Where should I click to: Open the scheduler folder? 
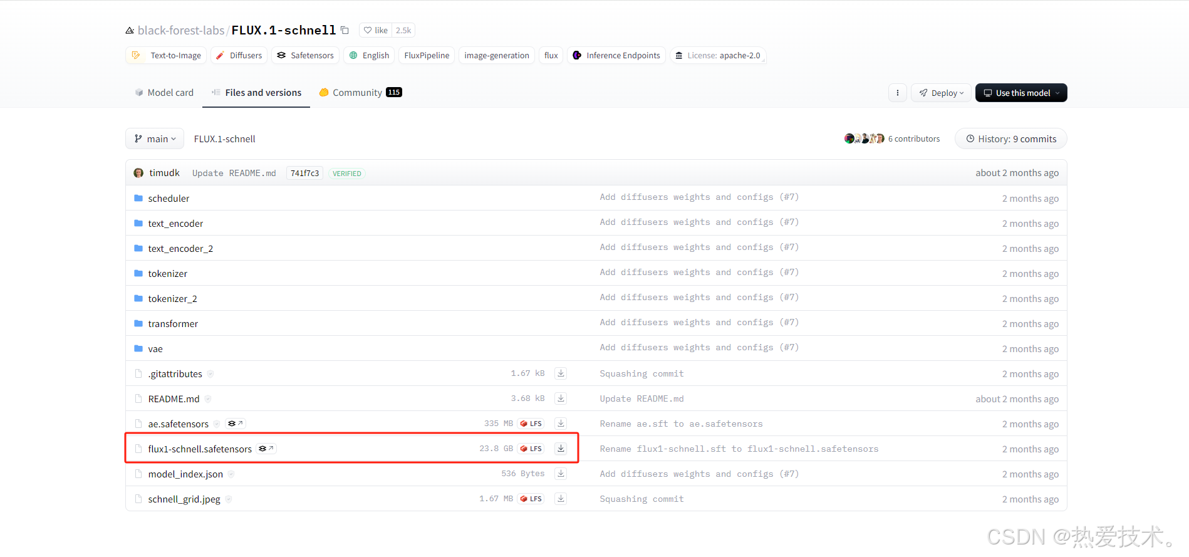pos(169,198)
